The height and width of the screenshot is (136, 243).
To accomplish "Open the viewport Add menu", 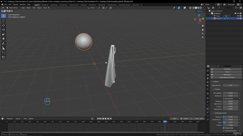I will [34, 8].
